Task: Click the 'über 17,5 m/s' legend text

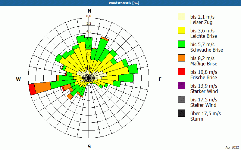Action: pyautogui.click(x=205, y=114)
